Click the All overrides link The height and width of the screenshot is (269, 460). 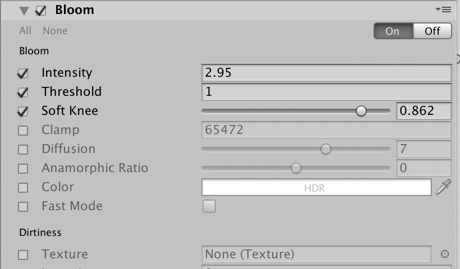[25, 31]
